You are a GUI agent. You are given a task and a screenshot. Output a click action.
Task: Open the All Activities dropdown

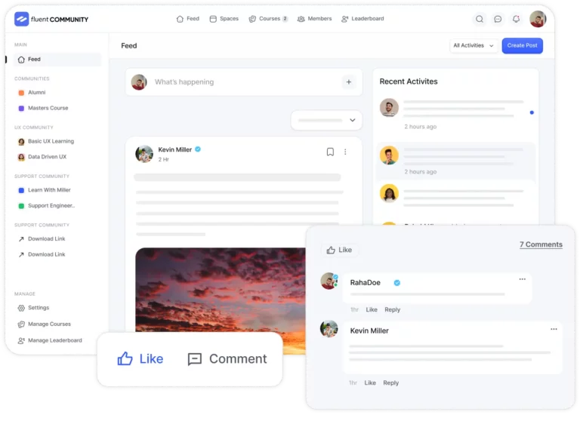pos(474,45)
